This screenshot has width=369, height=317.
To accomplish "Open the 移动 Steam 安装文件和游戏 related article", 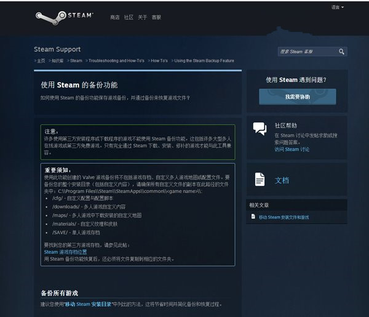I will pos(284,217).
